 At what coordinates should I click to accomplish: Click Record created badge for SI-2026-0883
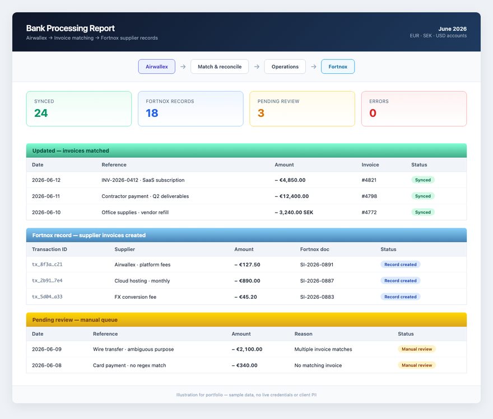pyautogui.click(x=400, y=296)
